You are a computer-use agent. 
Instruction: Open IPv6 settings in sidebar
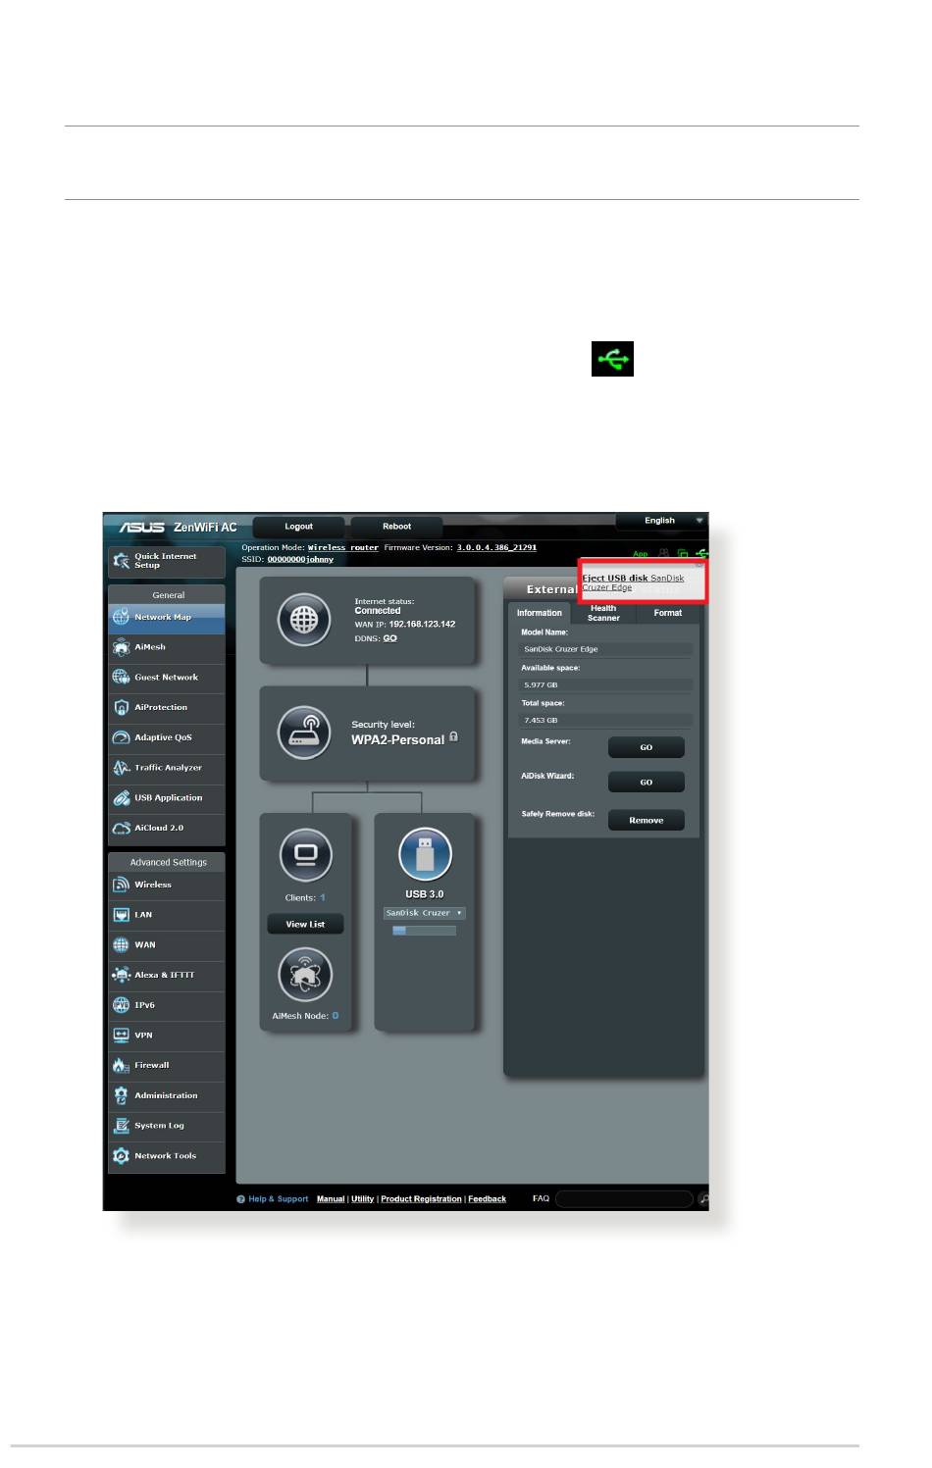coord(167,1005)
